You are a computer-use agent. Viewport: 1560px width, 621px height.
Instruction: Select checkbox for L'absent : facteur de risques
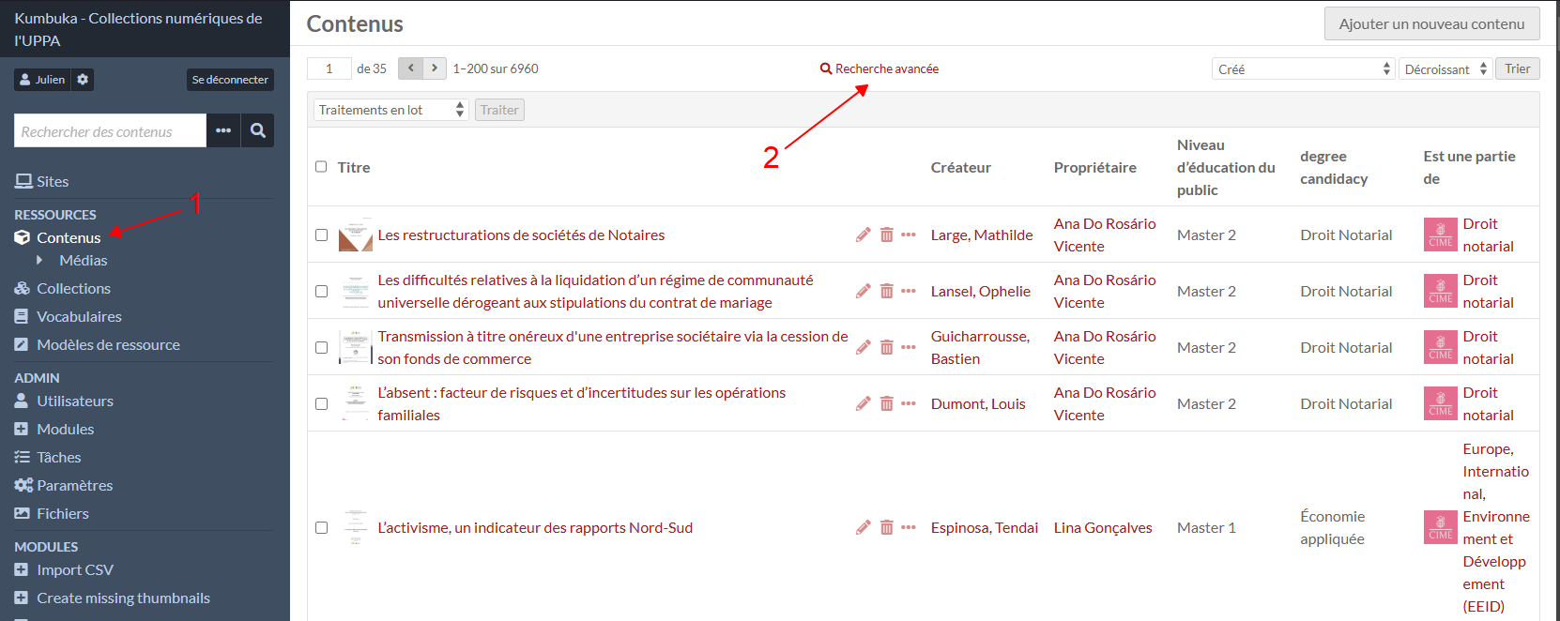[321, 403]
